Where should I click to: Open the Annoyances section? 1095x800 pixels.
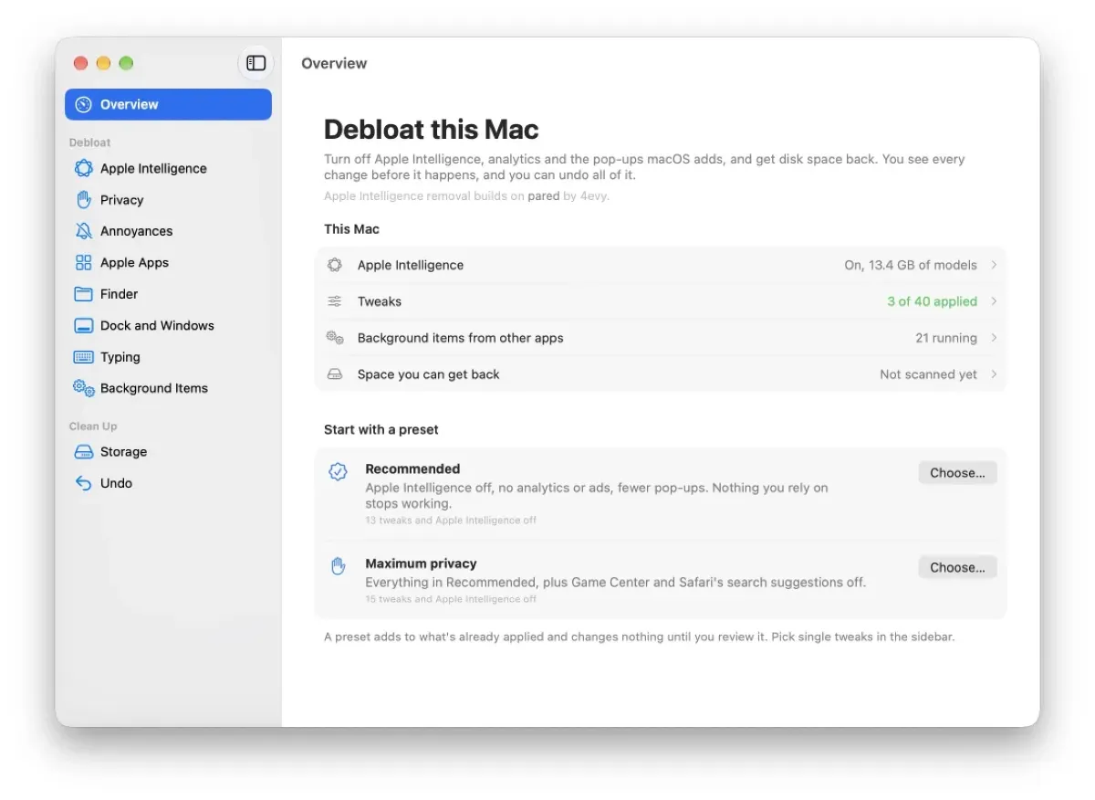click(x=168, y=231)
